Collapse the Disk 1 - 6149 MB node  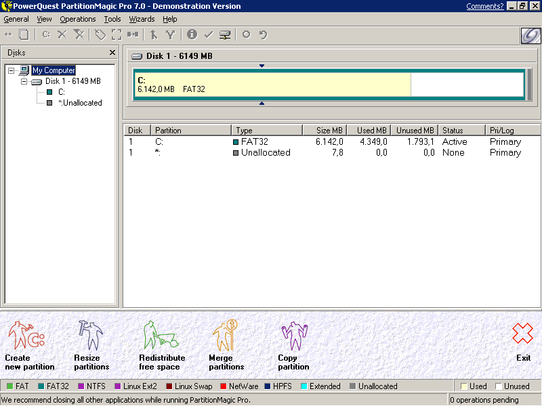[x=24, y=81]
